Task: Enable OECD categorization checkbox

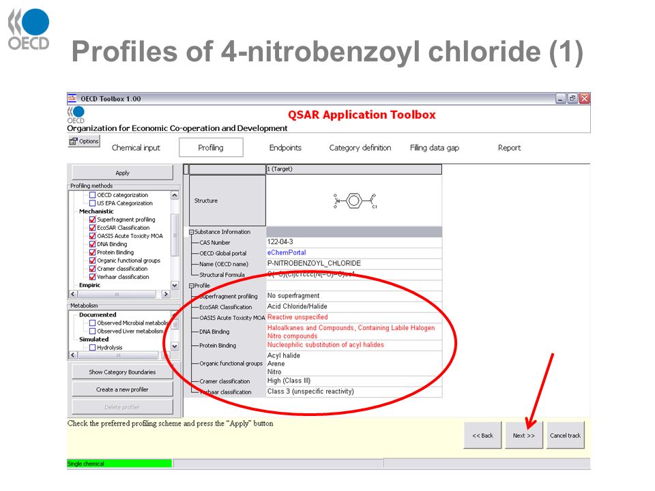Action: point(92,195)
